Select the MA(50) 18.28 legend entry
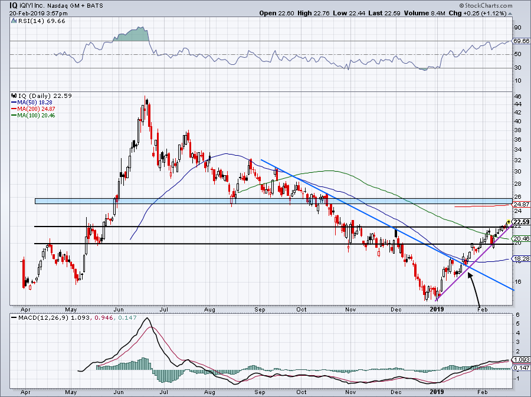The image size is (531, 397). click(32, 102)
